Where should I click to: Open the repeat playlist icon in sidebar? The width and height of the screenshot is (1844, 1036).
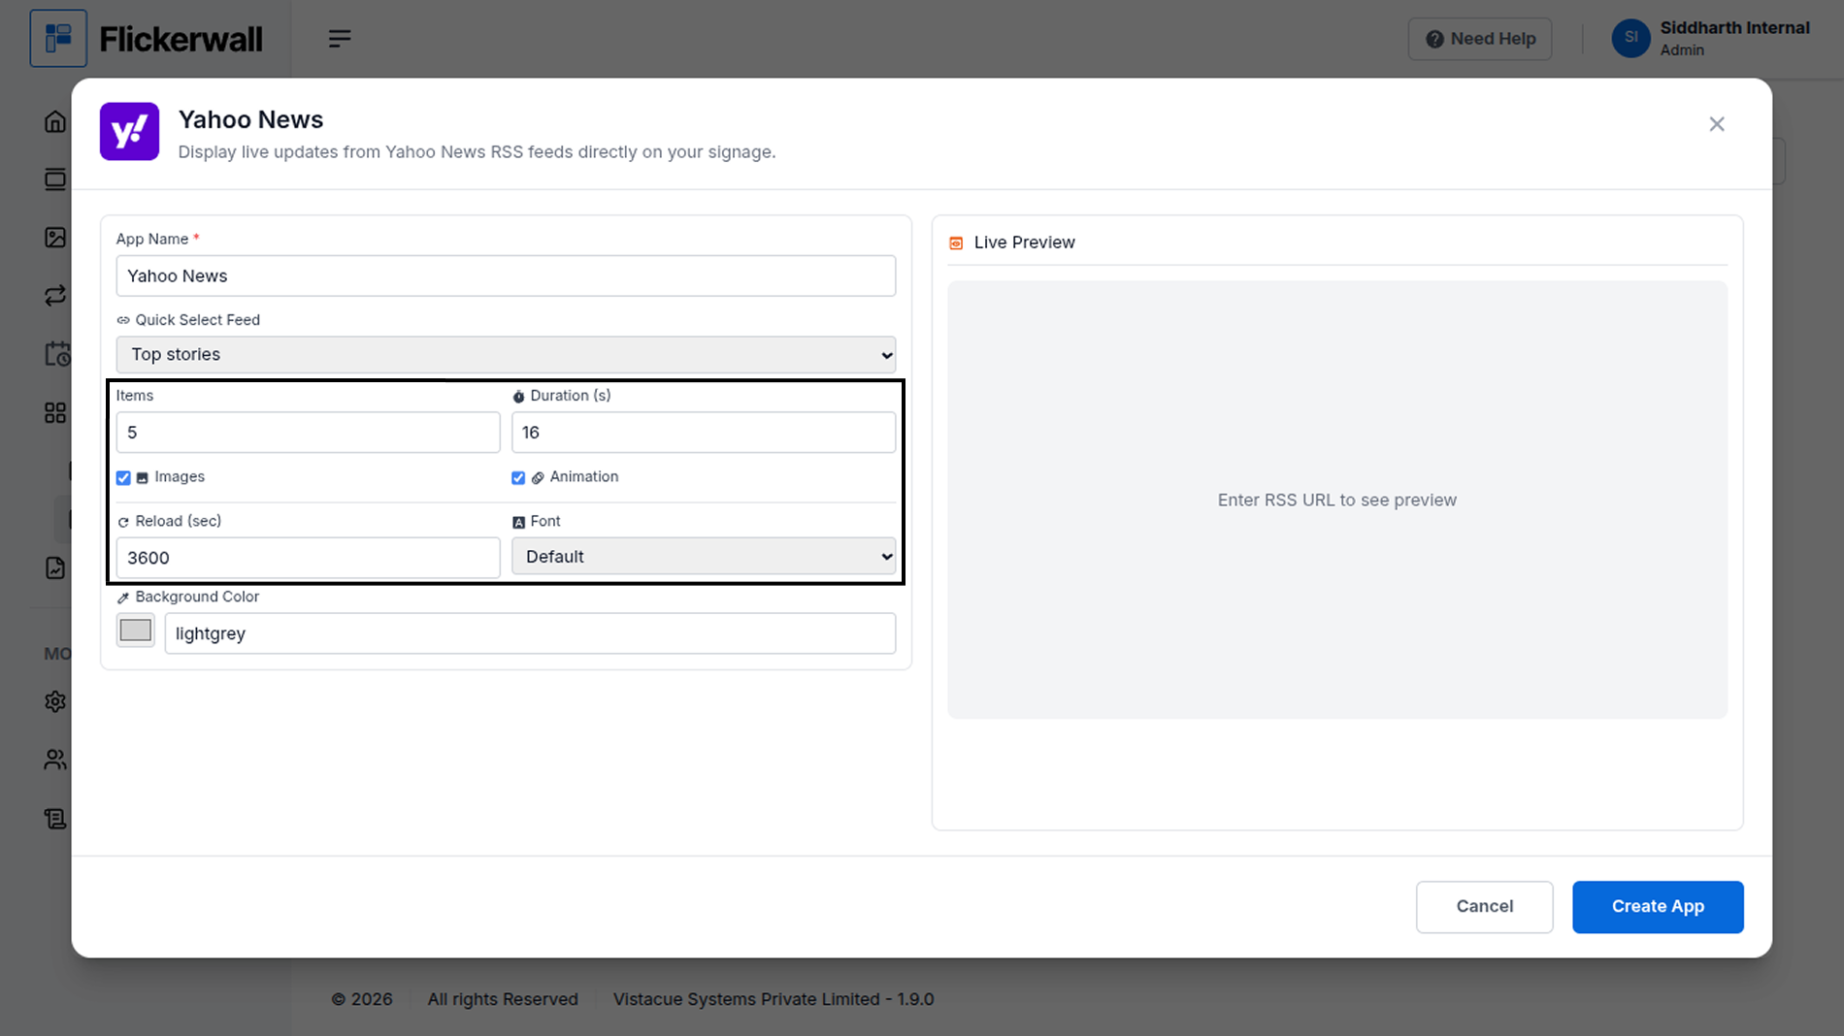(x=55, y=296)
